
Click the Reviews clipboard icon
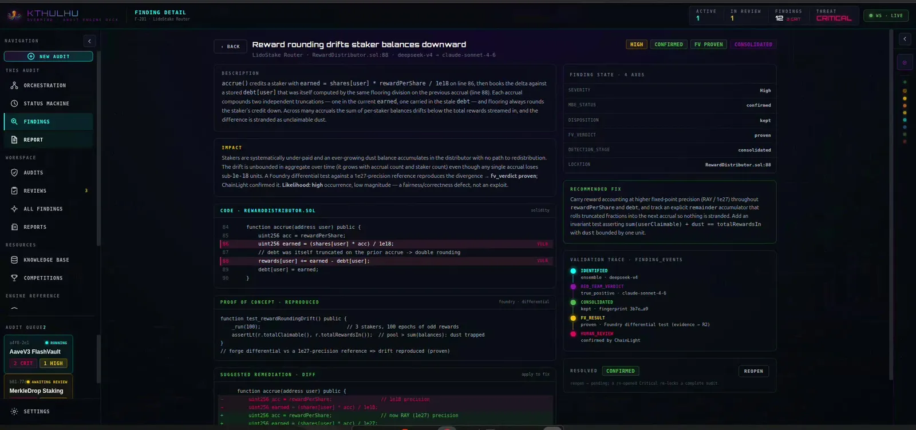tap(14, 191)
